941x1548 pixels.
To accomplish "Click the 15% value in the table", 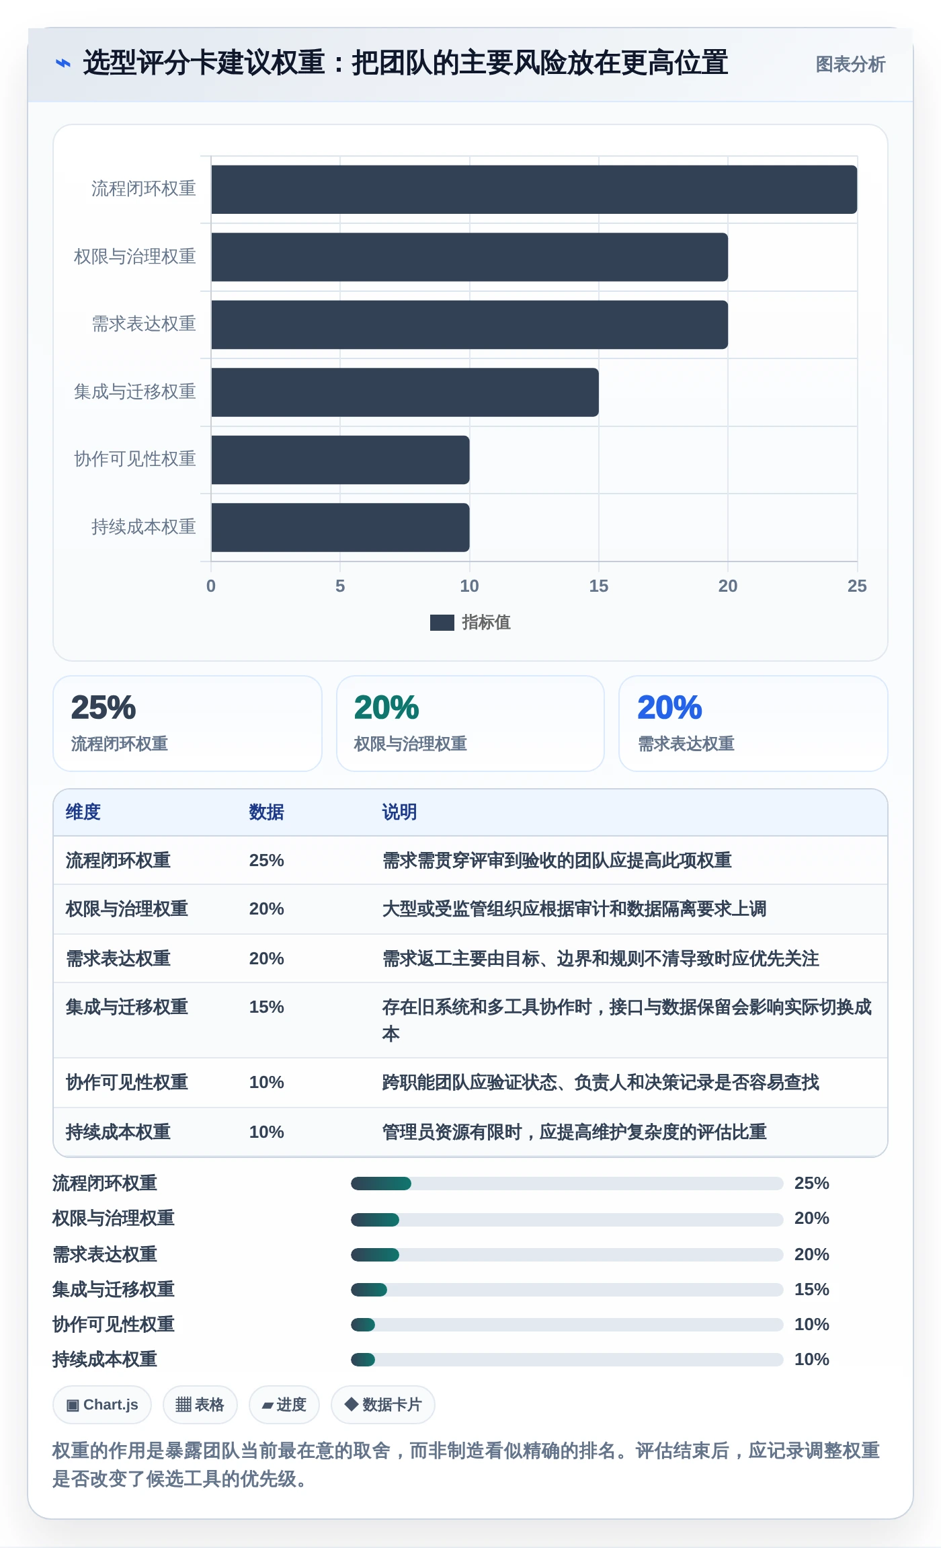I will click(x=266, y=1007).
